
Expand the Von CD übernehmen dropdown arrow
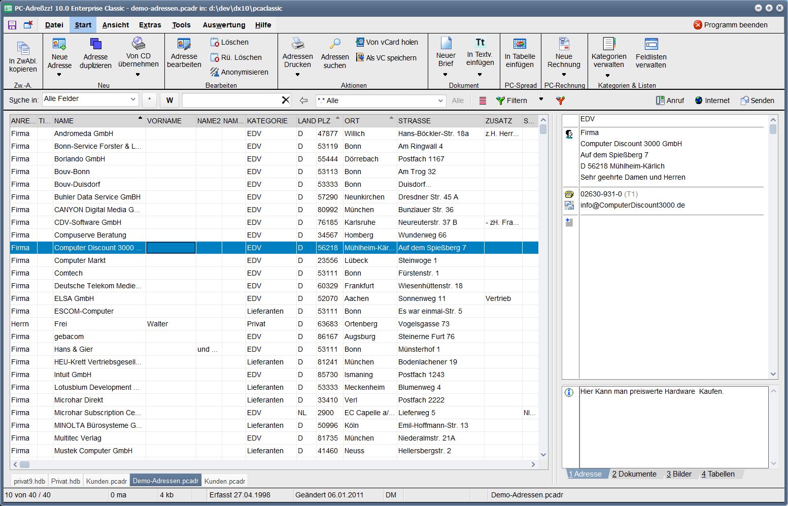138,75
